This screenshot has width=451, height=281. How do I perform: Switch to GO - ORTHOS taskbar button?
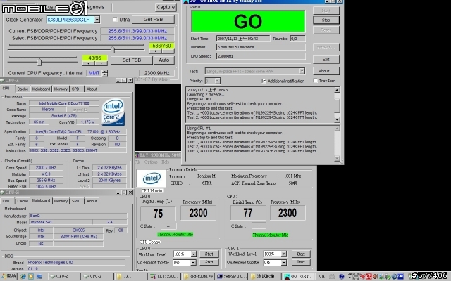299,276
